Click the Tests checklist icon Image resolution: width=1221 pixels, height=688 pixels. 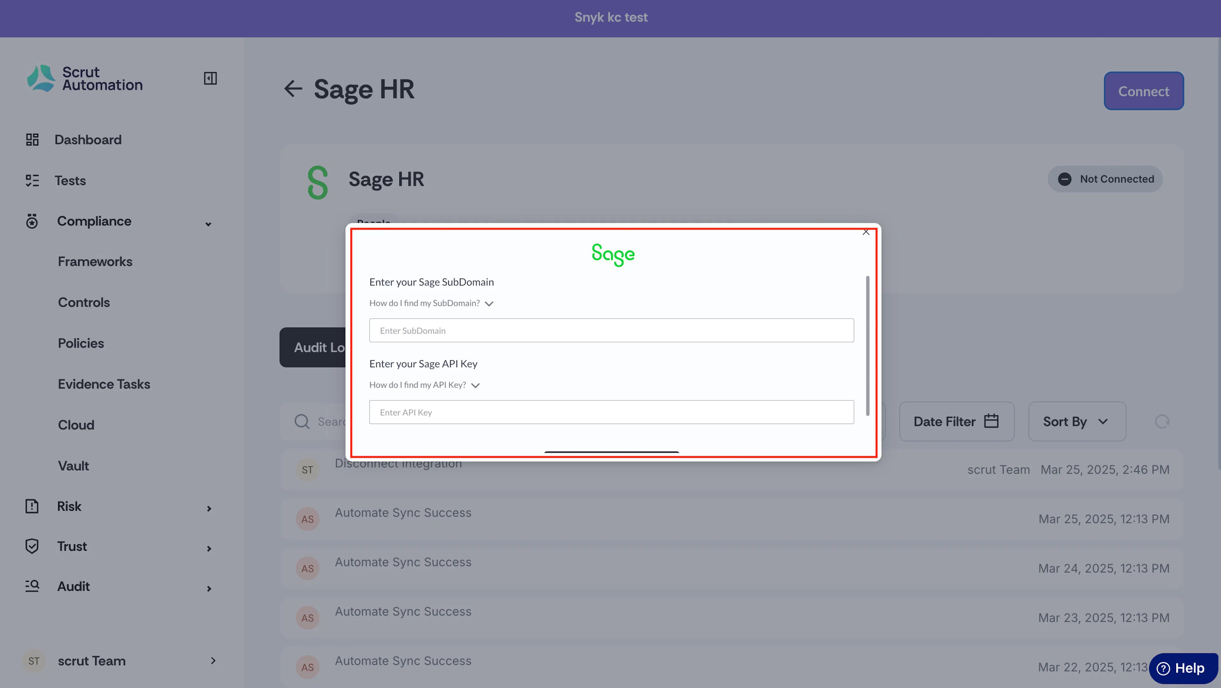click(x=32, y=181)
